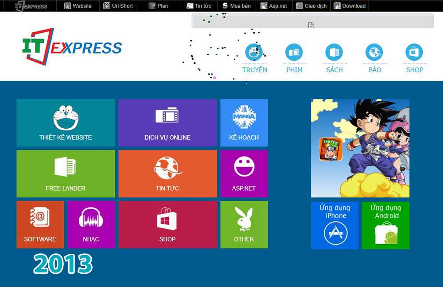Click the Mua bán S icon in top bar
The height and width of the screenshot is (287, 443).
point(225,6)
